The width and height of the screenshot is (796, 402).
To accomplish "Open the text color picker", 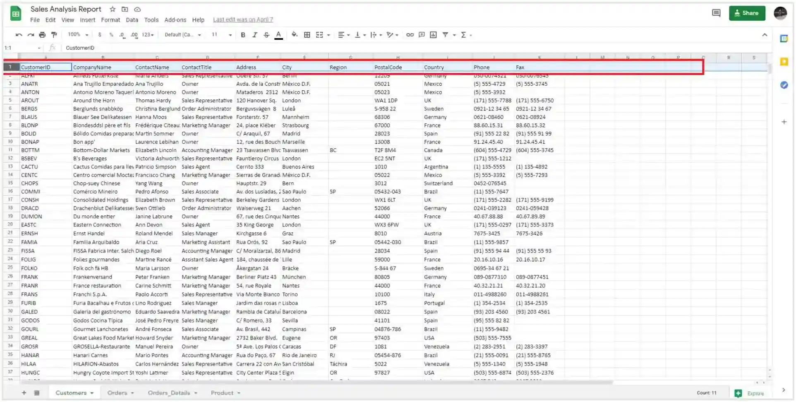I will tap(278, 35).
